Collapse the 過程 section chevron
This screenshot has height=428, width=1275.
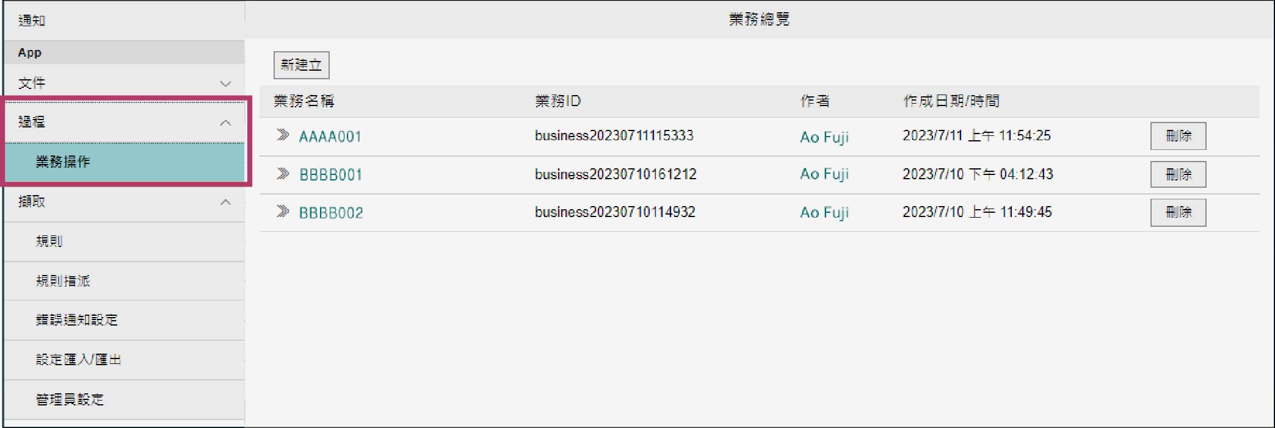coord(225,123)
